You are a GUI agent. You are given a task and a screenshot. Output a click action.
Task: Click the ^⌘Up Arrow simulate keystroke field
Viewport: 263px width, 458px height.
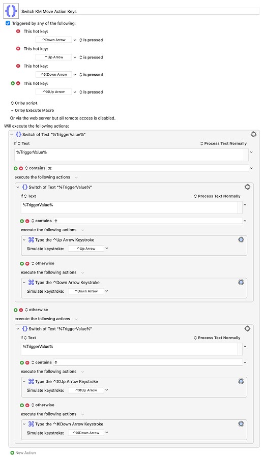coord(86,390)
